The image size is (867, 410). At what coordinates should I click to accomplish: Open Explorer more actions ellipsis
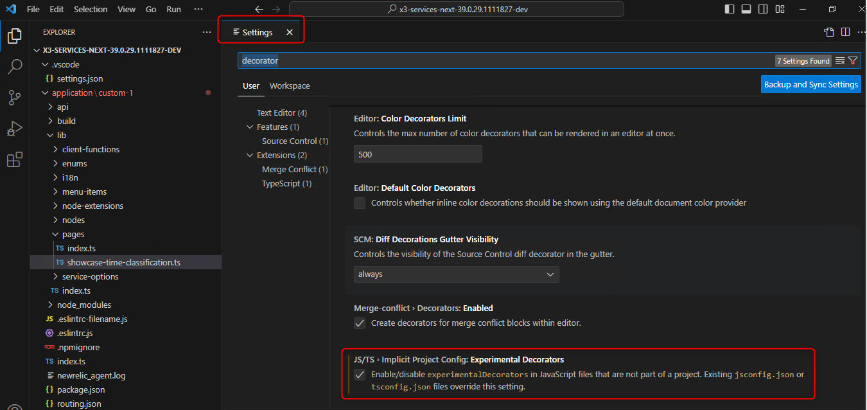pyautogui.click(x=206, y=32)
